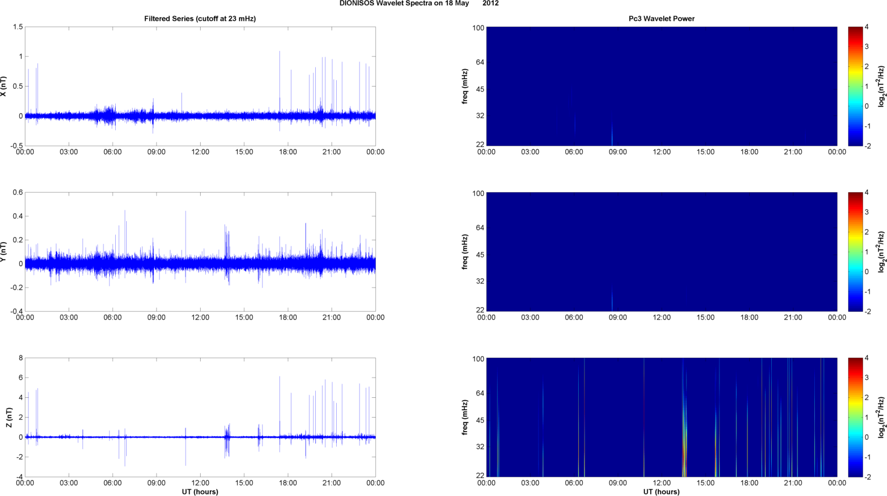Click the Z wavelet power spectrogram

click(x=661, y=417)
